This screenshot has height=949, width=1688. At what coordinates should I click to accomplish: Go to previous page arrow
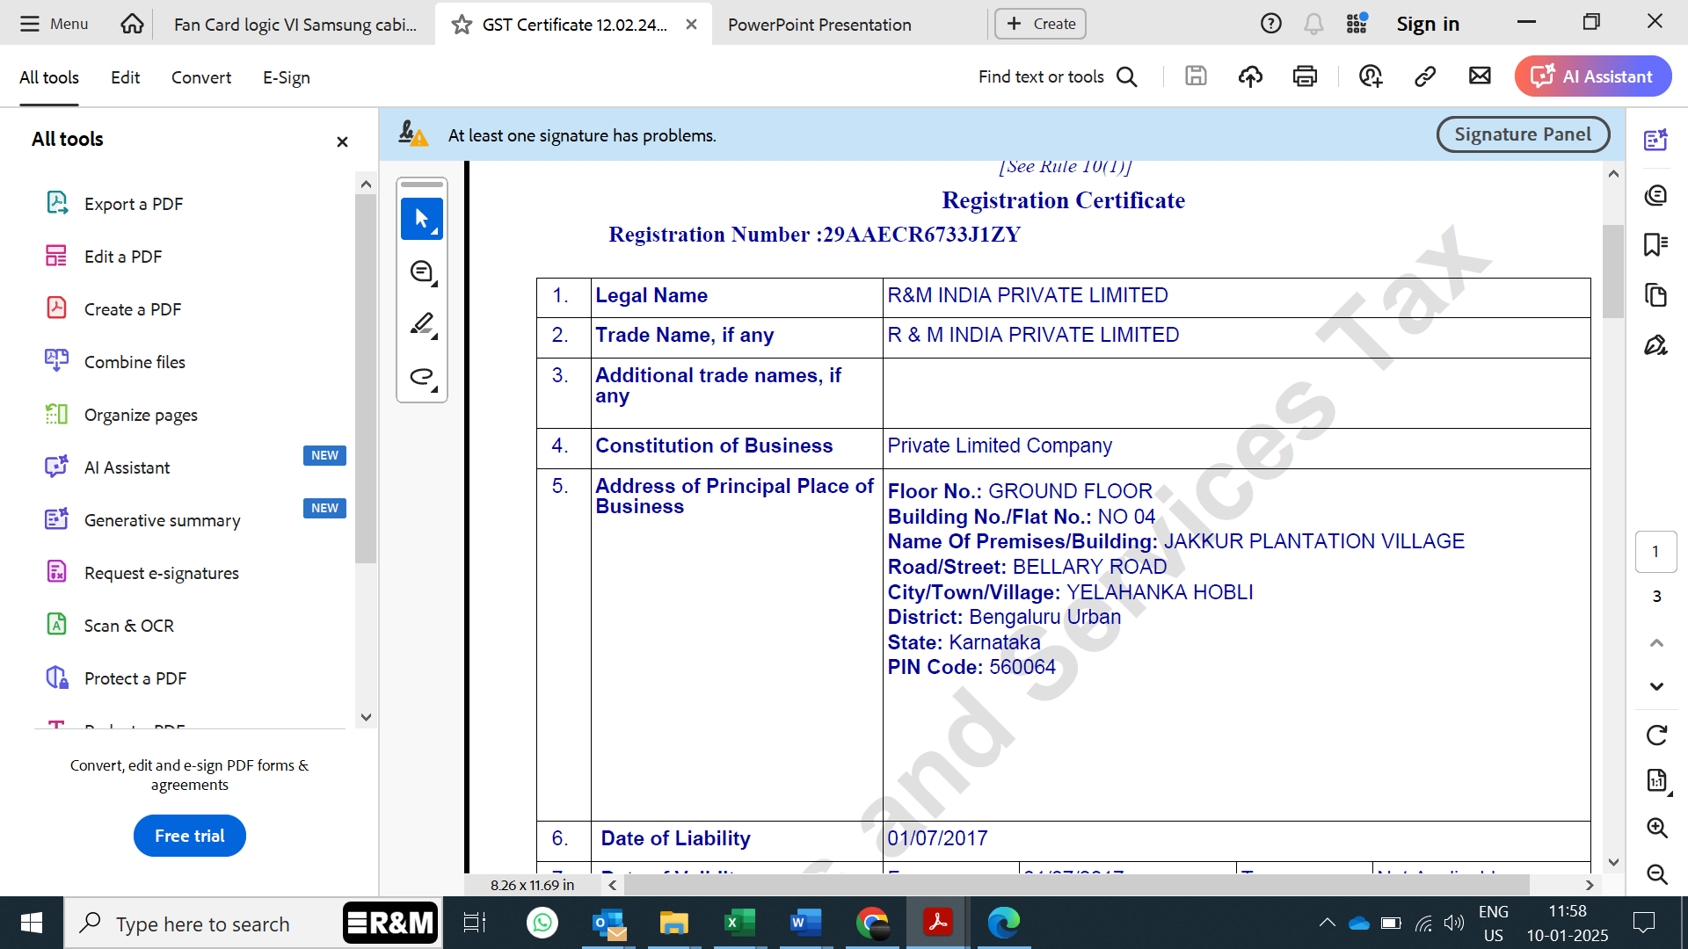tap(1656, 642)
